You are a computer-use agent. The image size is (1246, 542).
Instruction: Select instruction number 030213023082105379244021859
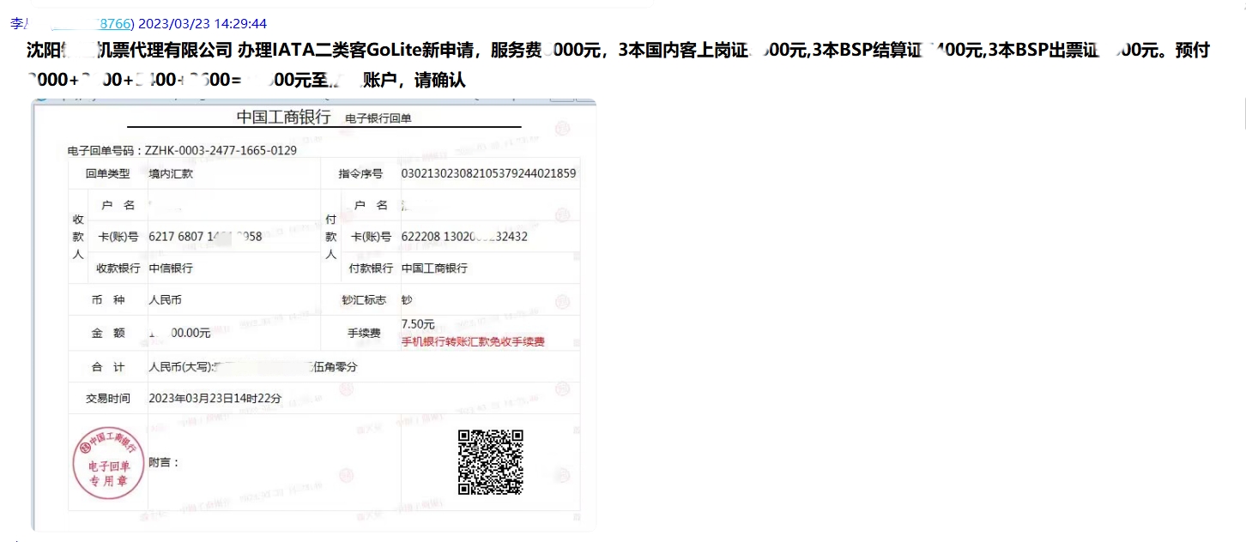point(488,174)
